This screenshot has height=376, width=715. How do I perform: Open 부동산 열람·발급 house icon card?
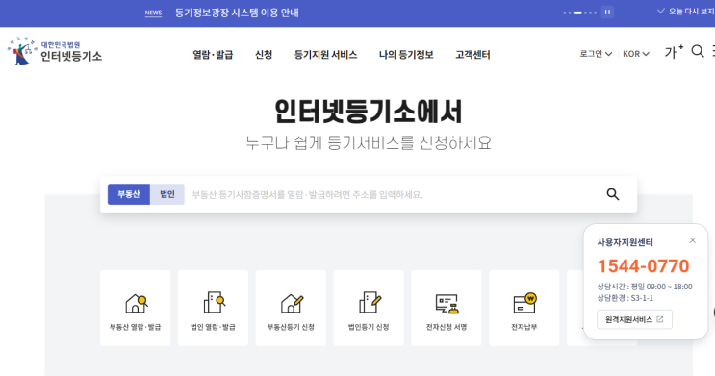coord(135,308)
